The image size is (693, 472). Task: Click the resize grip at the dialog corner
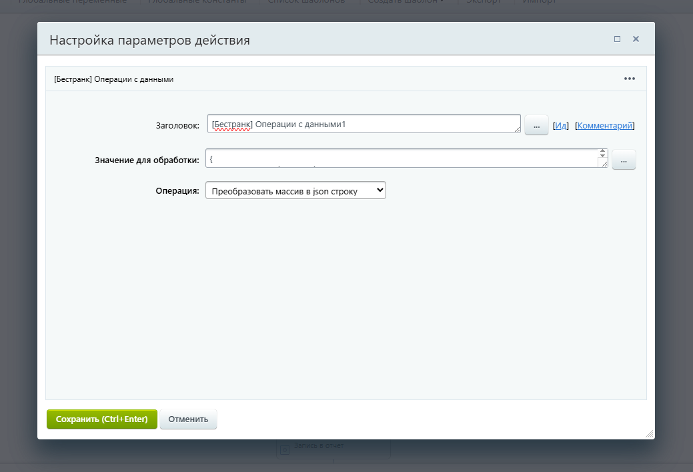click(x=650, y=433)
